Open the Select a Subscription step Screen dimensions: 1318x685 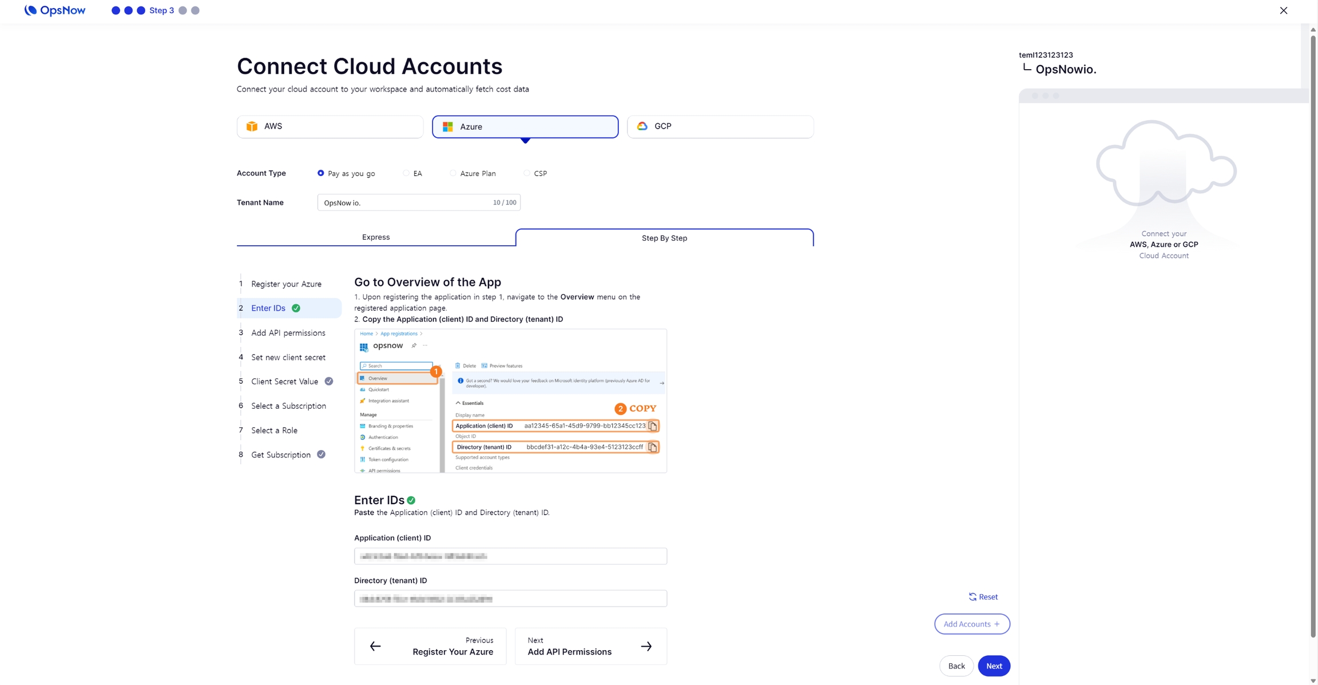[288, 406]
